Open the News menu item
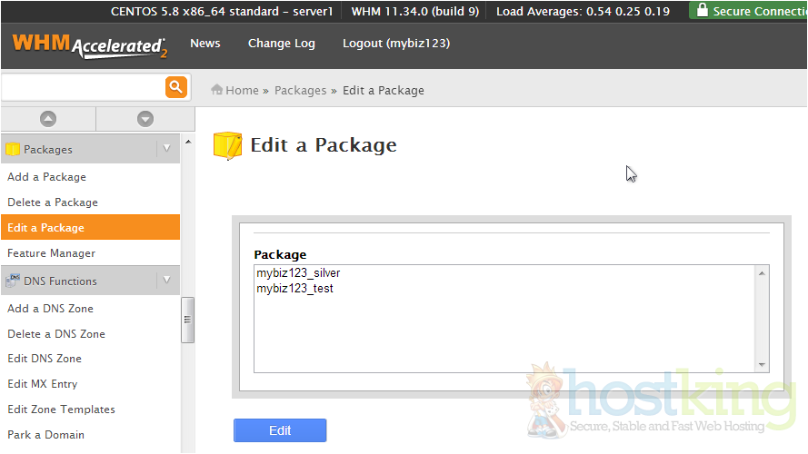The height and width of the screenshot is (454, 808). (x=205, y=44)
